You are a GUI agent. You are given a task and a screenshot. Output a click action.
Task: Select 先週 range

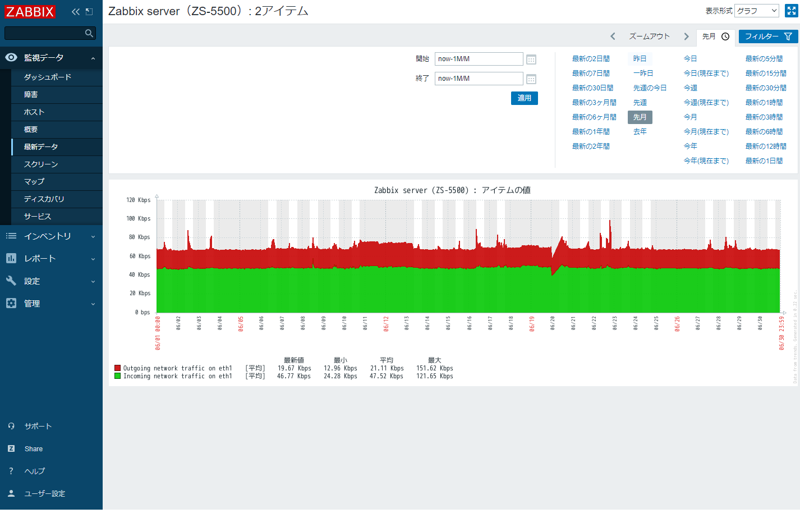640,103
